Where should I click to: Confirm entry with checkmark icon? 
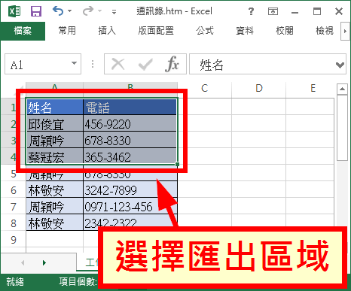[x=145, y=64]
